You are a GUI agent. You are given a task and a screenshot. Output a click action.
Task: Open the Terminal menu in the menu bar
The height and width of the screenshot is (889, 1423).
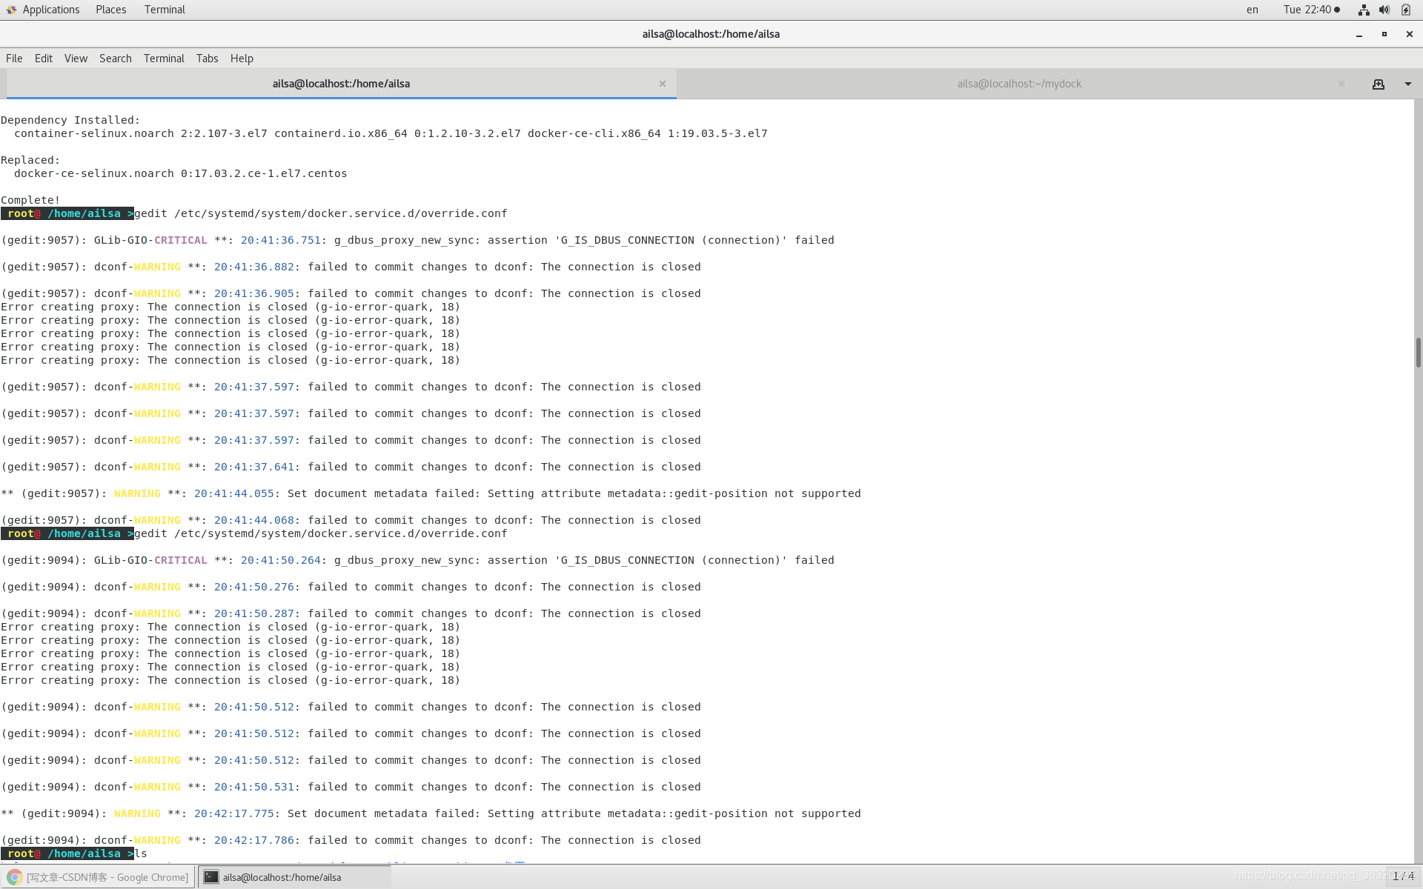point(164,59)
